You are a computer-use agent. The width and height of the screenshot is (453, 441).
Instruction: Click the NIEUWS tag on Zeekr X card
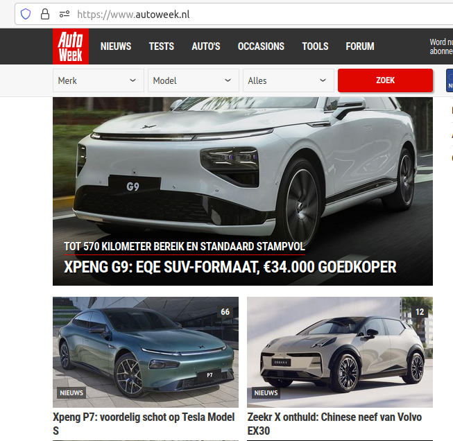266,392
